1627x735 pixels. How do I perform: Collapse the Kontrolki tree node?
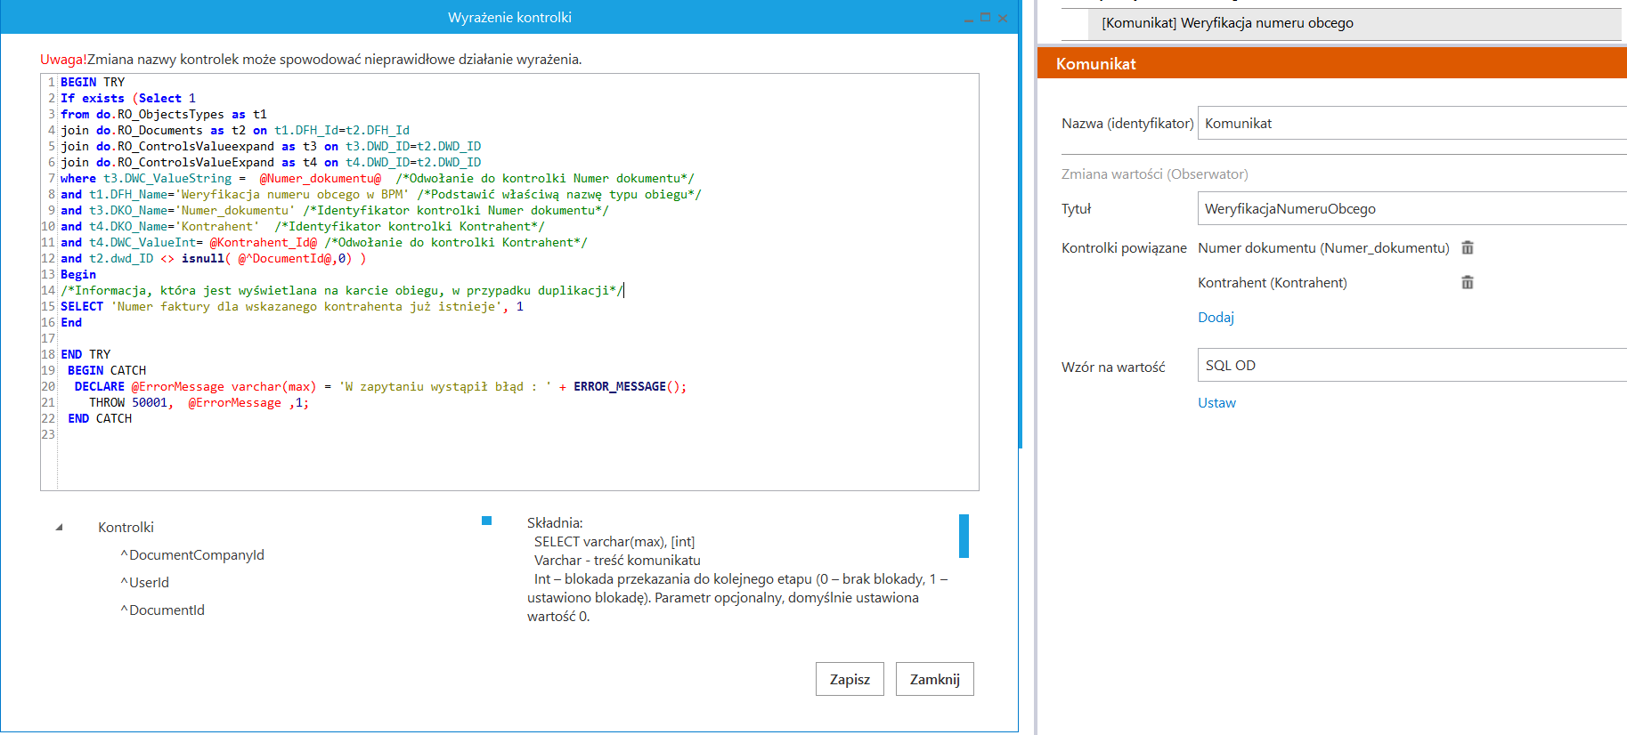60,528
